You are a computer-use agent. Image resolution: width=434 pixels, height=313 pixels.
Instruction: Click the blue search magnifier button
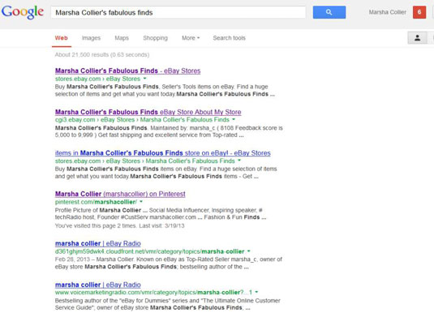[329, 12]
